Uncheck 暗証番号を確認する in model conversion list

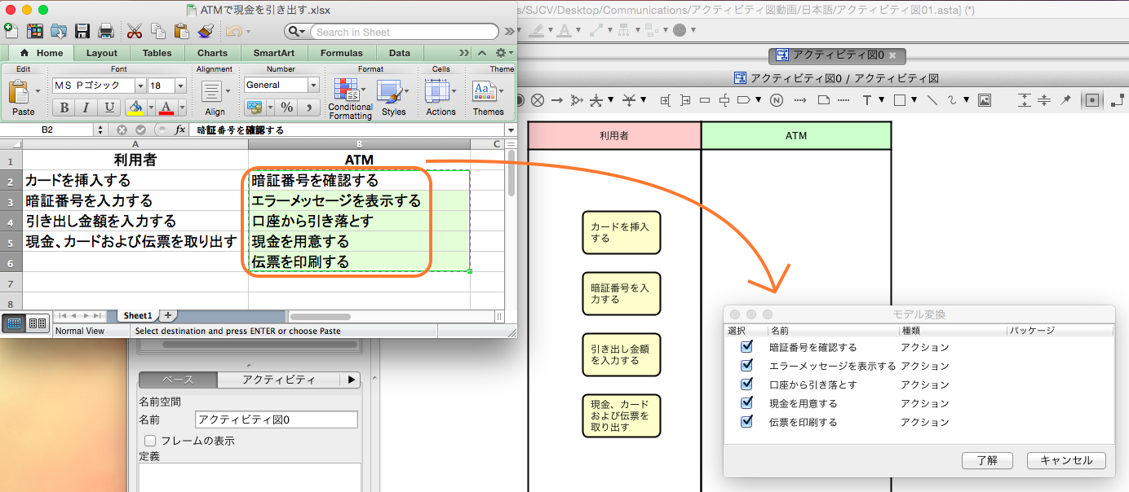[746, 347]
